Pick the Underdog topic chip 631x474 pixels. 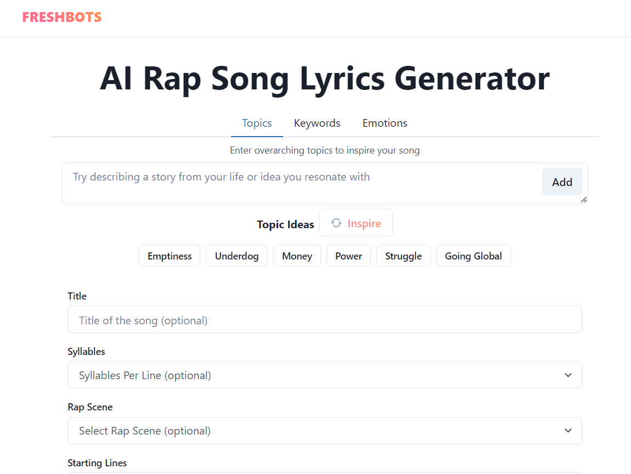click(x=236, y=256)
